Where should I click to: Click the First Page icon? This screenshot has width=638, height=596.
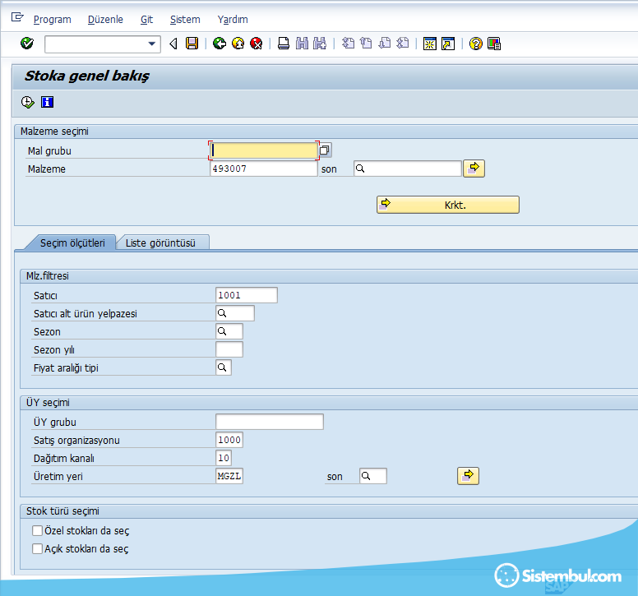click(348, 43)
